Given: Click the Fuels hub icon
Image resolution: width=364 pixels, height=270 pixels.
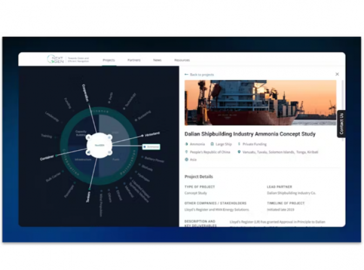Looking at the screenshot, I should [110, 152].
